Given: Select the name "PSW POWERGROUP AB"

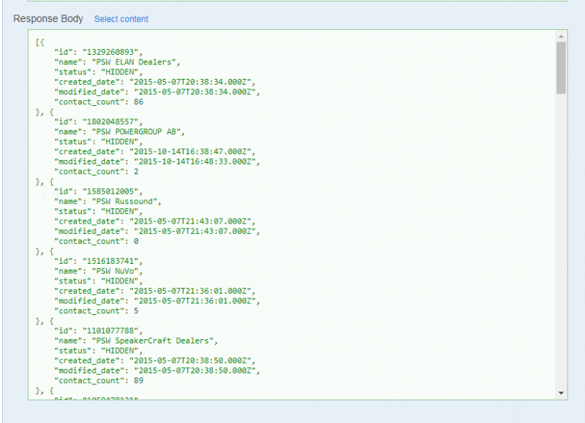Looking at the screenshot, I should point(136,132).
